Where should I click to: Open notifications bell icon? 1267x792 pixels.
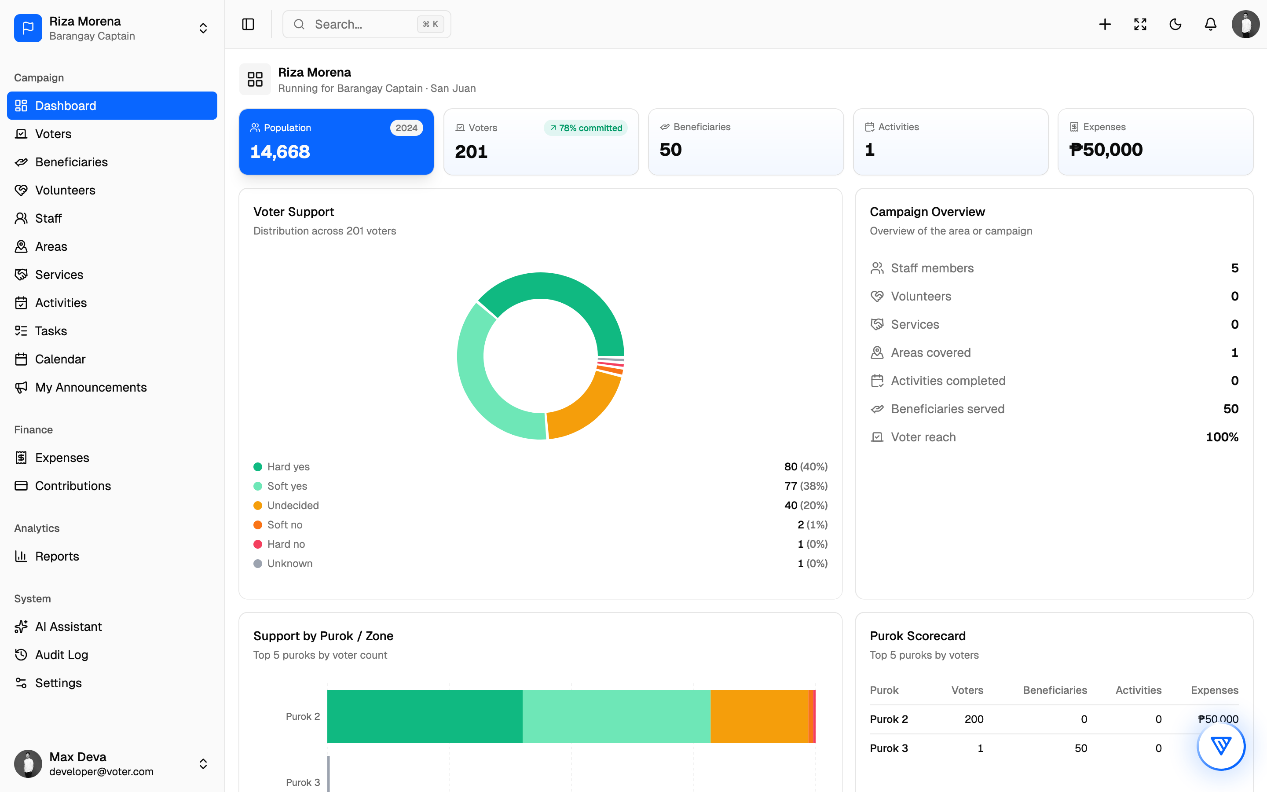[1210, 24]
